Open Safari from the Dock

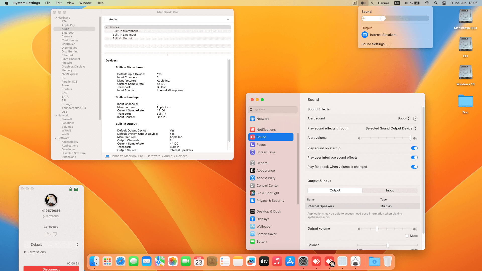[x=120, y=261]
